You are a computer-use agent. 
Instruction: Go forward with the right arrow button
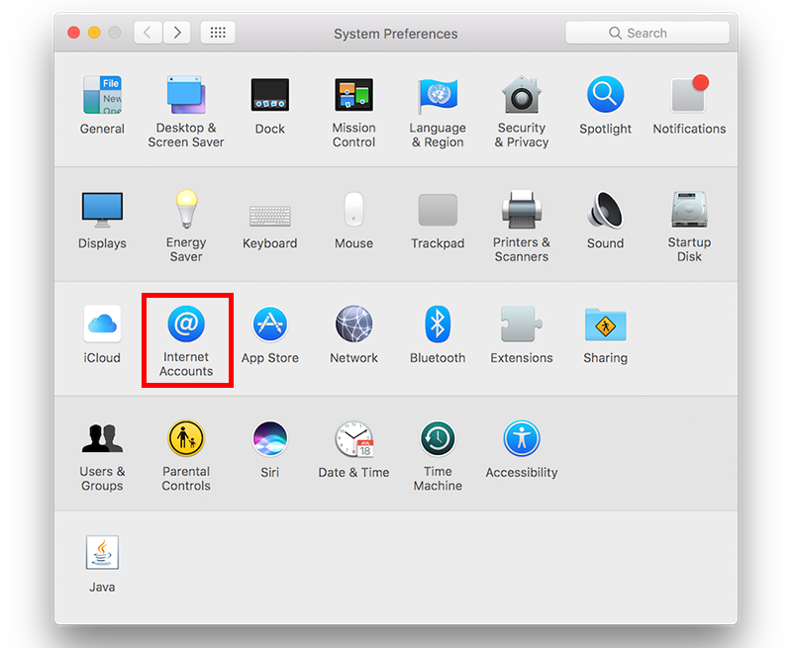177,33
